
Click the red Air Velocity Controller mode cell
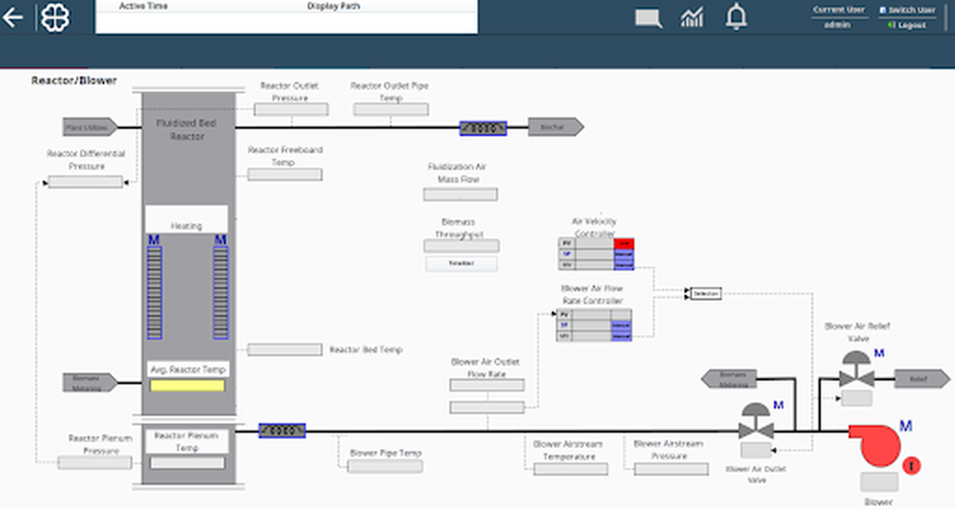[x=623, y=243]
